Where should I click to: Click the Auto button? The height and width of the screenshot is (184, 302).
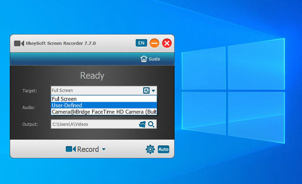pyautogui.click(x=164, y=150)
